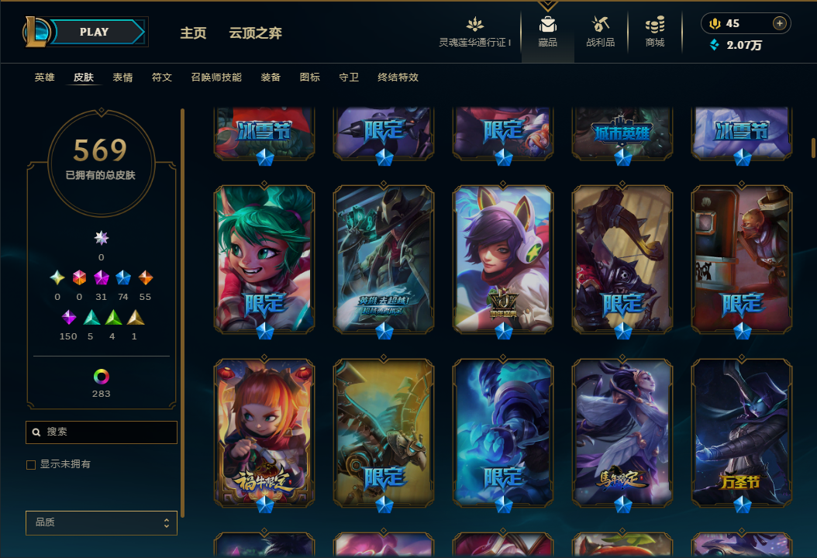Viewport: 817px width, 558px height.
Task: Open the 战利品 loot hammer icon
Action: pos(600,24)
